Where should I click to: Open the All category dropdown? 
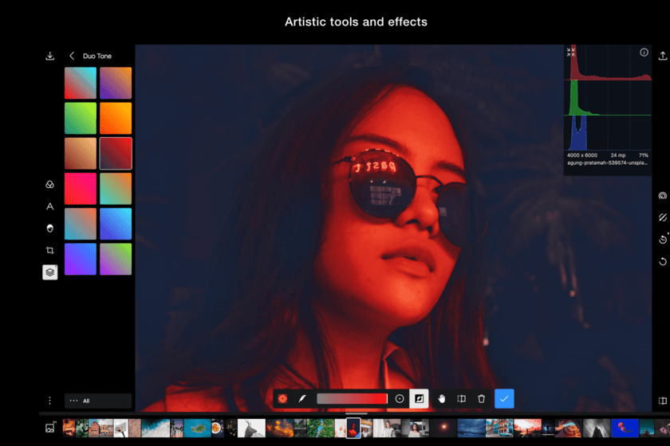coord(98,401)
